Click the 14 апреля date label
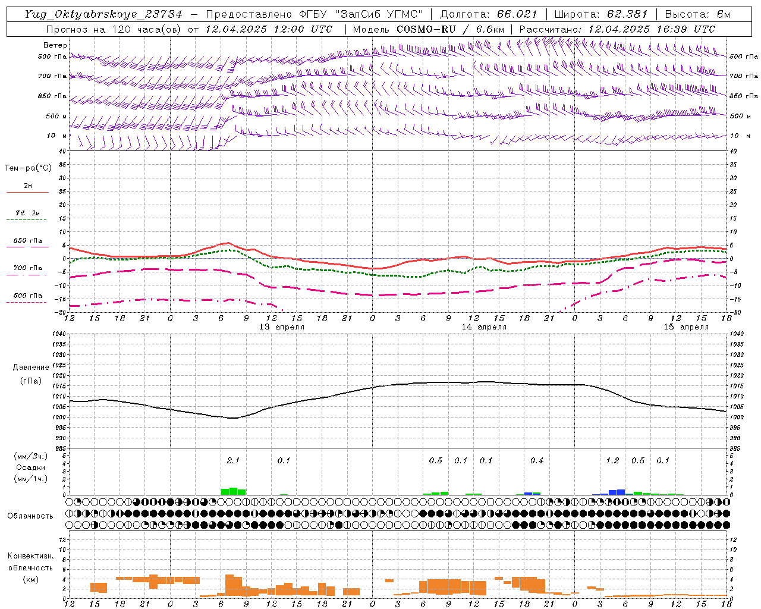 [484, 327]
